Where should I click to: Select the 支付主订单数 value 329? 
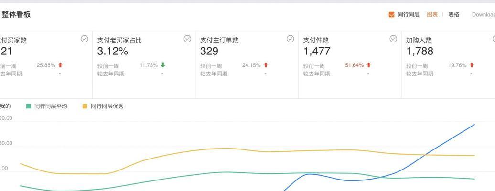point(209,51)
